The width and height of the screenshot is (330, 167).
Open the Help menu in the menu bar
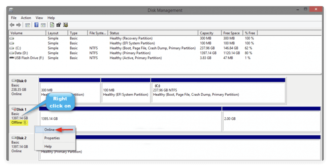tap(51, 18)
